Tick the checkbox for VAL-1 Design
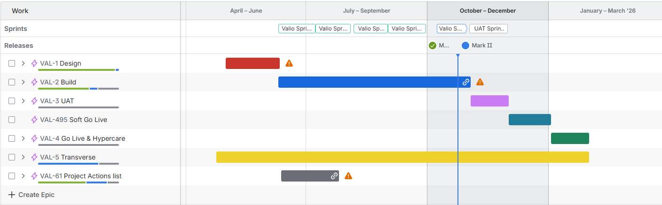Screen dimensions: 662x205 coord(12,63)
